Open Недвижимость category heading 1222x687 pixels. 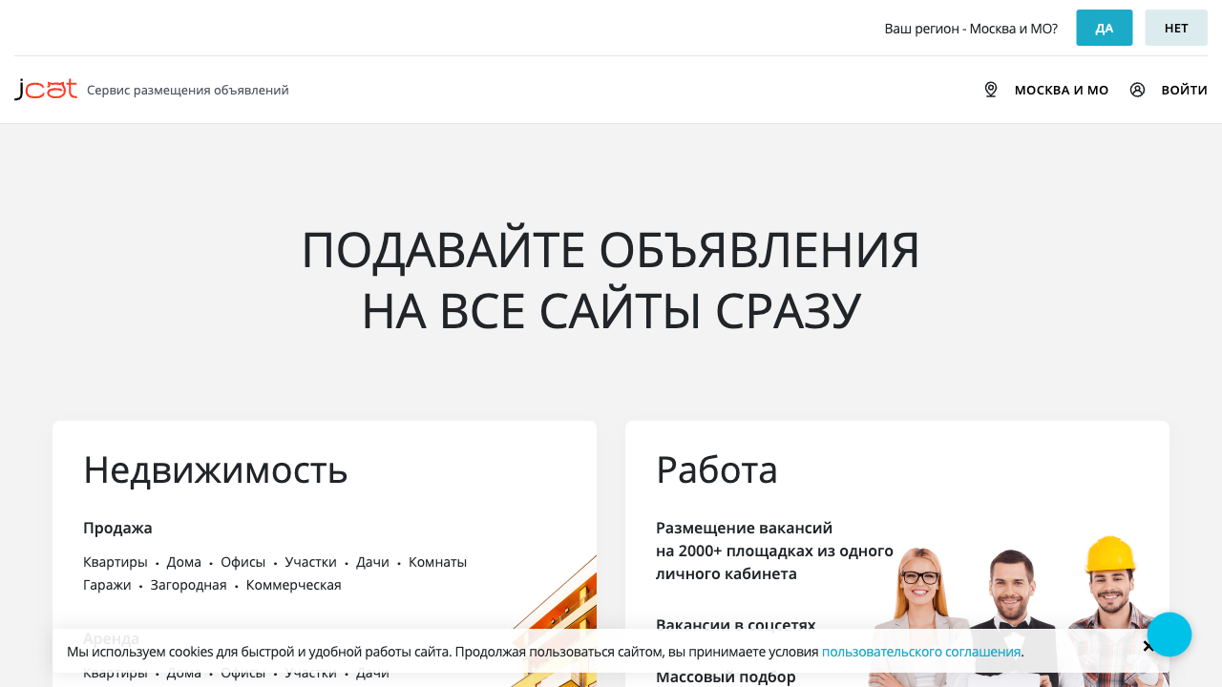[216, 469]
